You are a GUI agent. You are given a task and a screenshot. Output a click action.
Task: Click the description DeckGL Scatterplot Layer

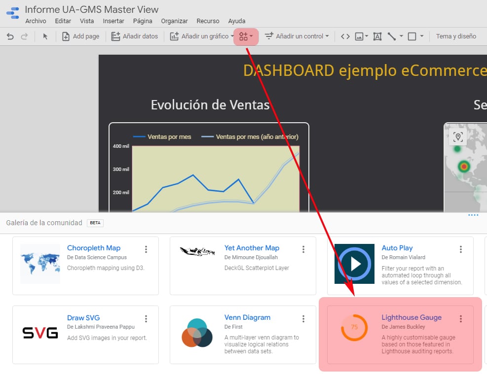(x=257, y=268)
